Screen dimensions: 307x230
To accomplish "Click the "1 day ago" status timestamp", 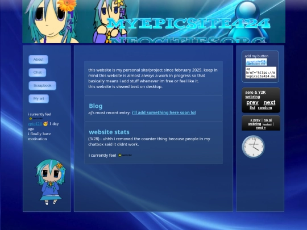I will point(43,126).
